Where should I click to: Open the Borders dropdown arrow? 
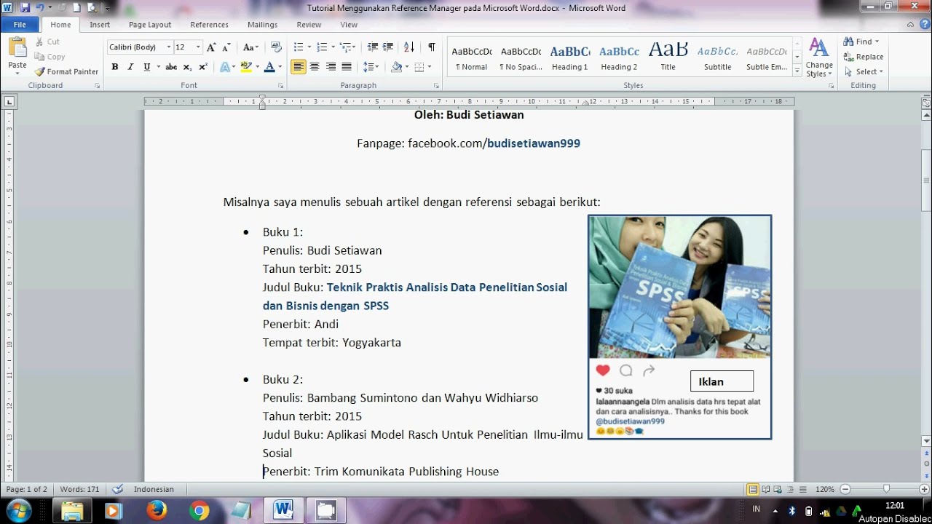point(430,67)
